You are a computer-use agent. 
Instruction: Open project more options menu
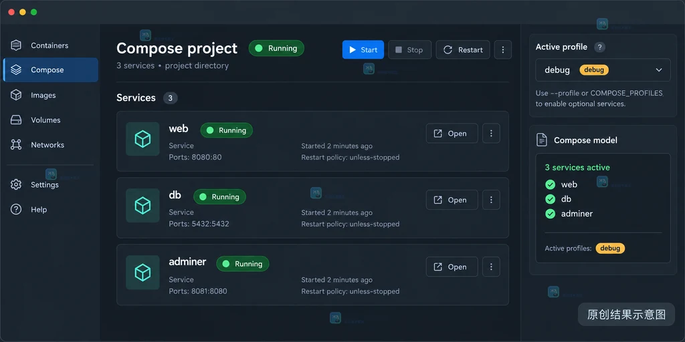coord(503,49)
